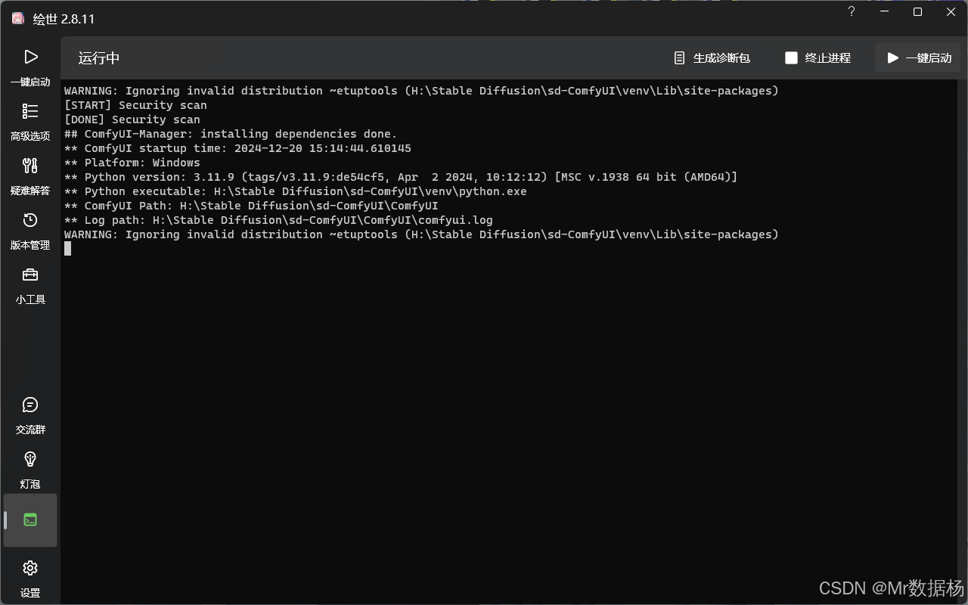Image resolution: width=968 pixels, height=605 pixels.
Task: Open 疑难解答 troubleshooting page
Action: coord(30,176)
